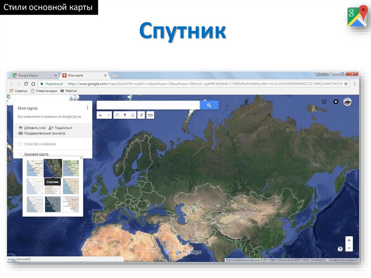Viewport: 371px width, 278px height.
Task: Close the Моя карта tab
Action: [105, 75]
